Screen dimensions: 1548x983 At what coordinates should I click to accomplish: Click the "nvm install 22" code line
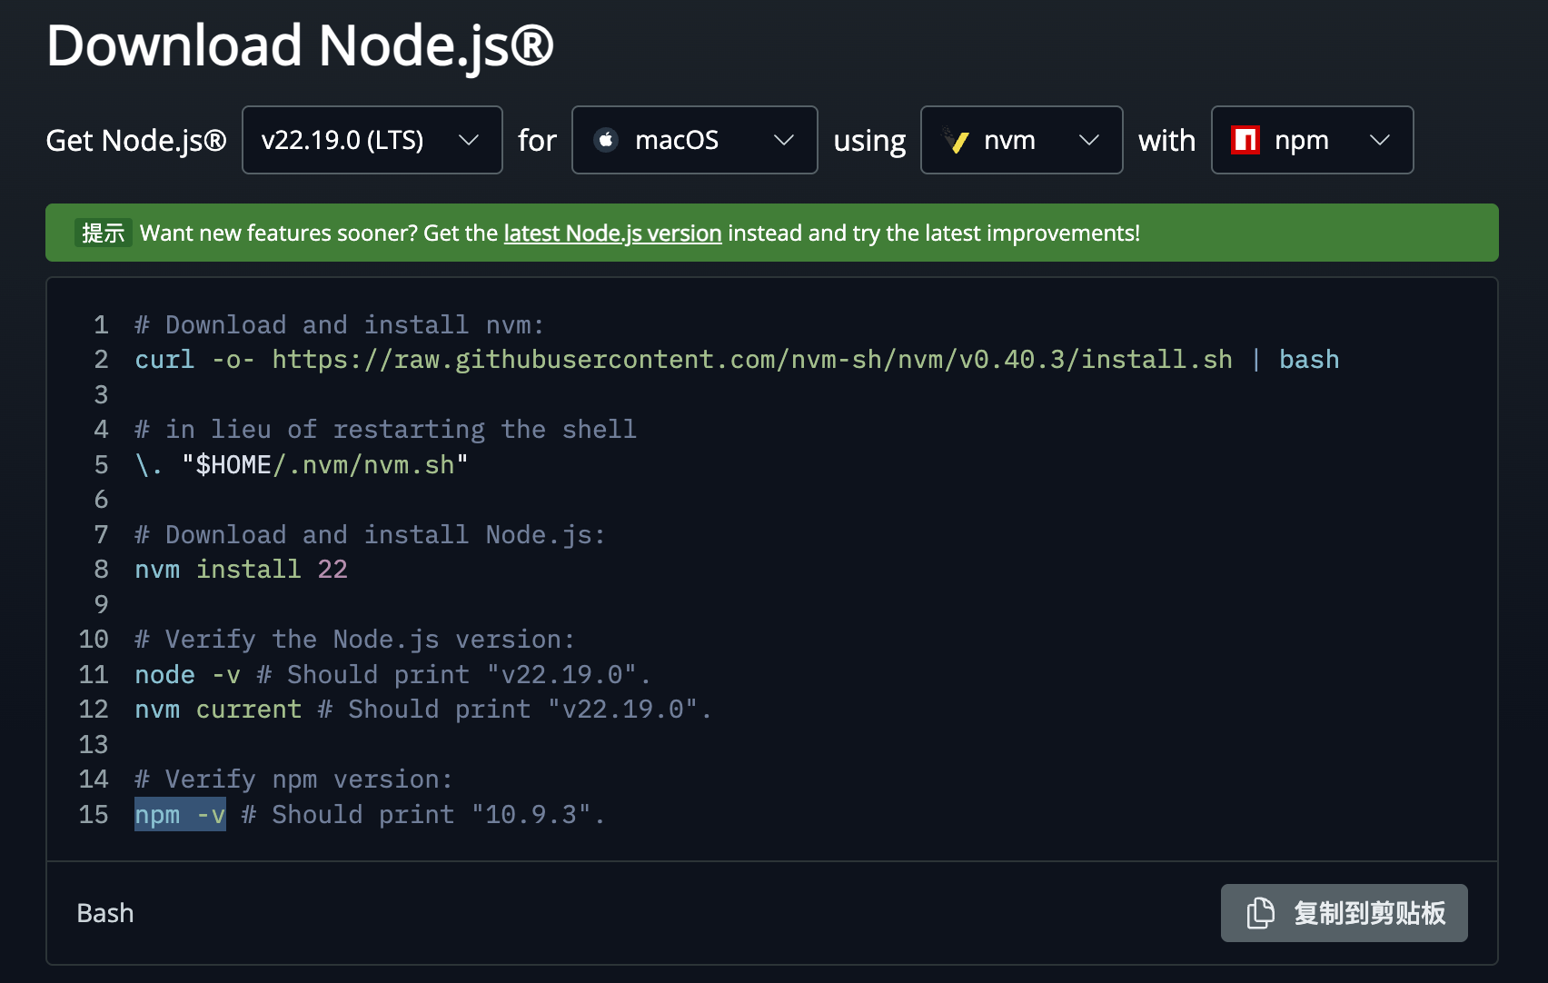241,570
